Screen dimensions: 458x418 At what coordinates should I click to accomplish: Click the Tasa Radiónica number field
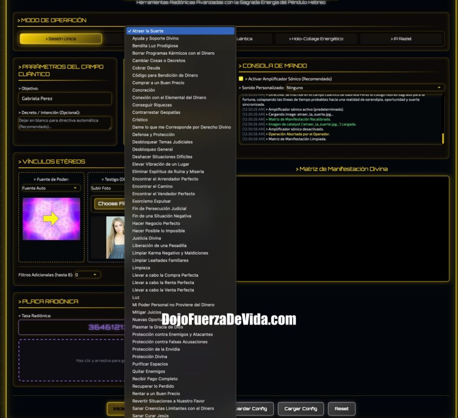click(72, 327)
